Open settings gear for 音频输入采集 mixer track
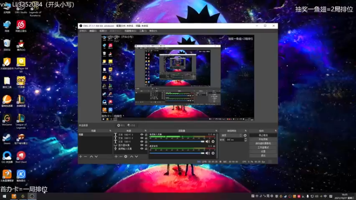The image size is (356, 200). point(213,141)
